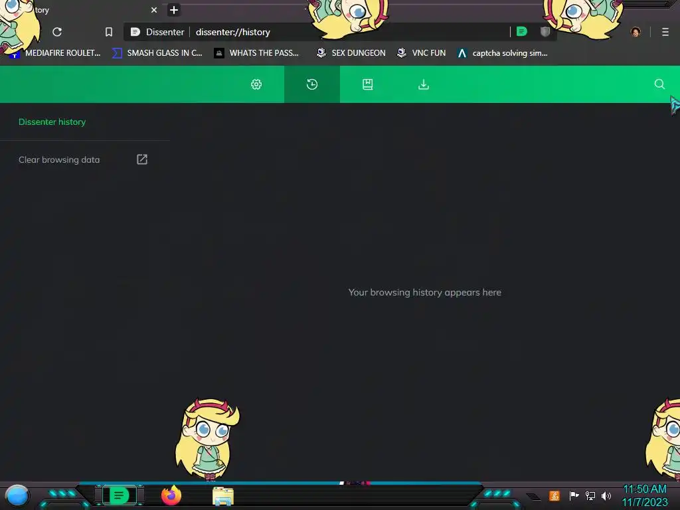Click the taskbar clock 11:50 AM
Viewport: 680px width, 510px height.
coord(645,489)
